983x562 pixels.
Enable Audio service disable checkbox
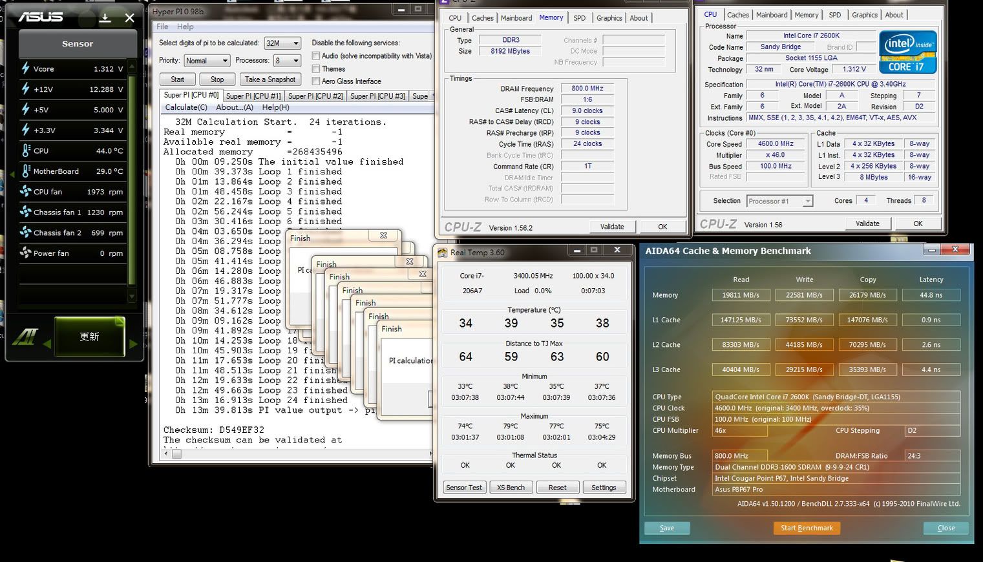click(316, 56)
